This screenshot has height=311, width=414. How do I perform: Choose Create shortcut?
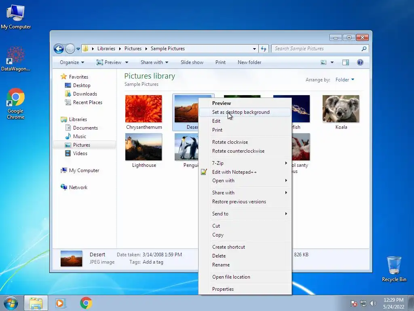click(245, 247)
